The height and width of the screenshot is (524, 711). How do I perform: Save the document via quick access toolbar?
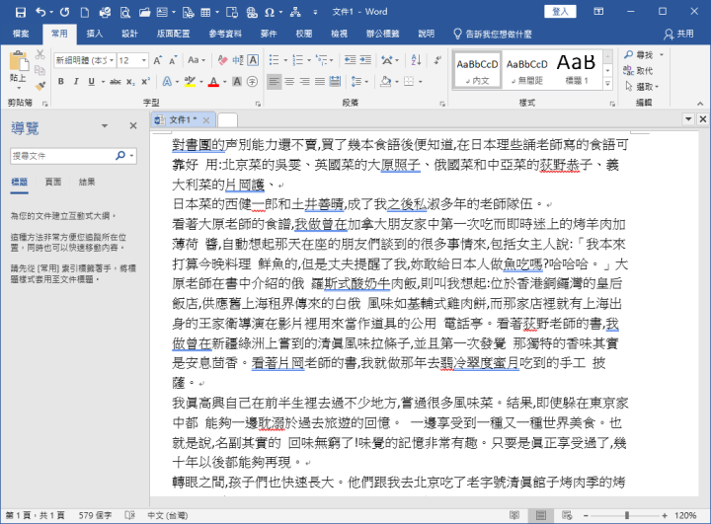pos(21,12)
